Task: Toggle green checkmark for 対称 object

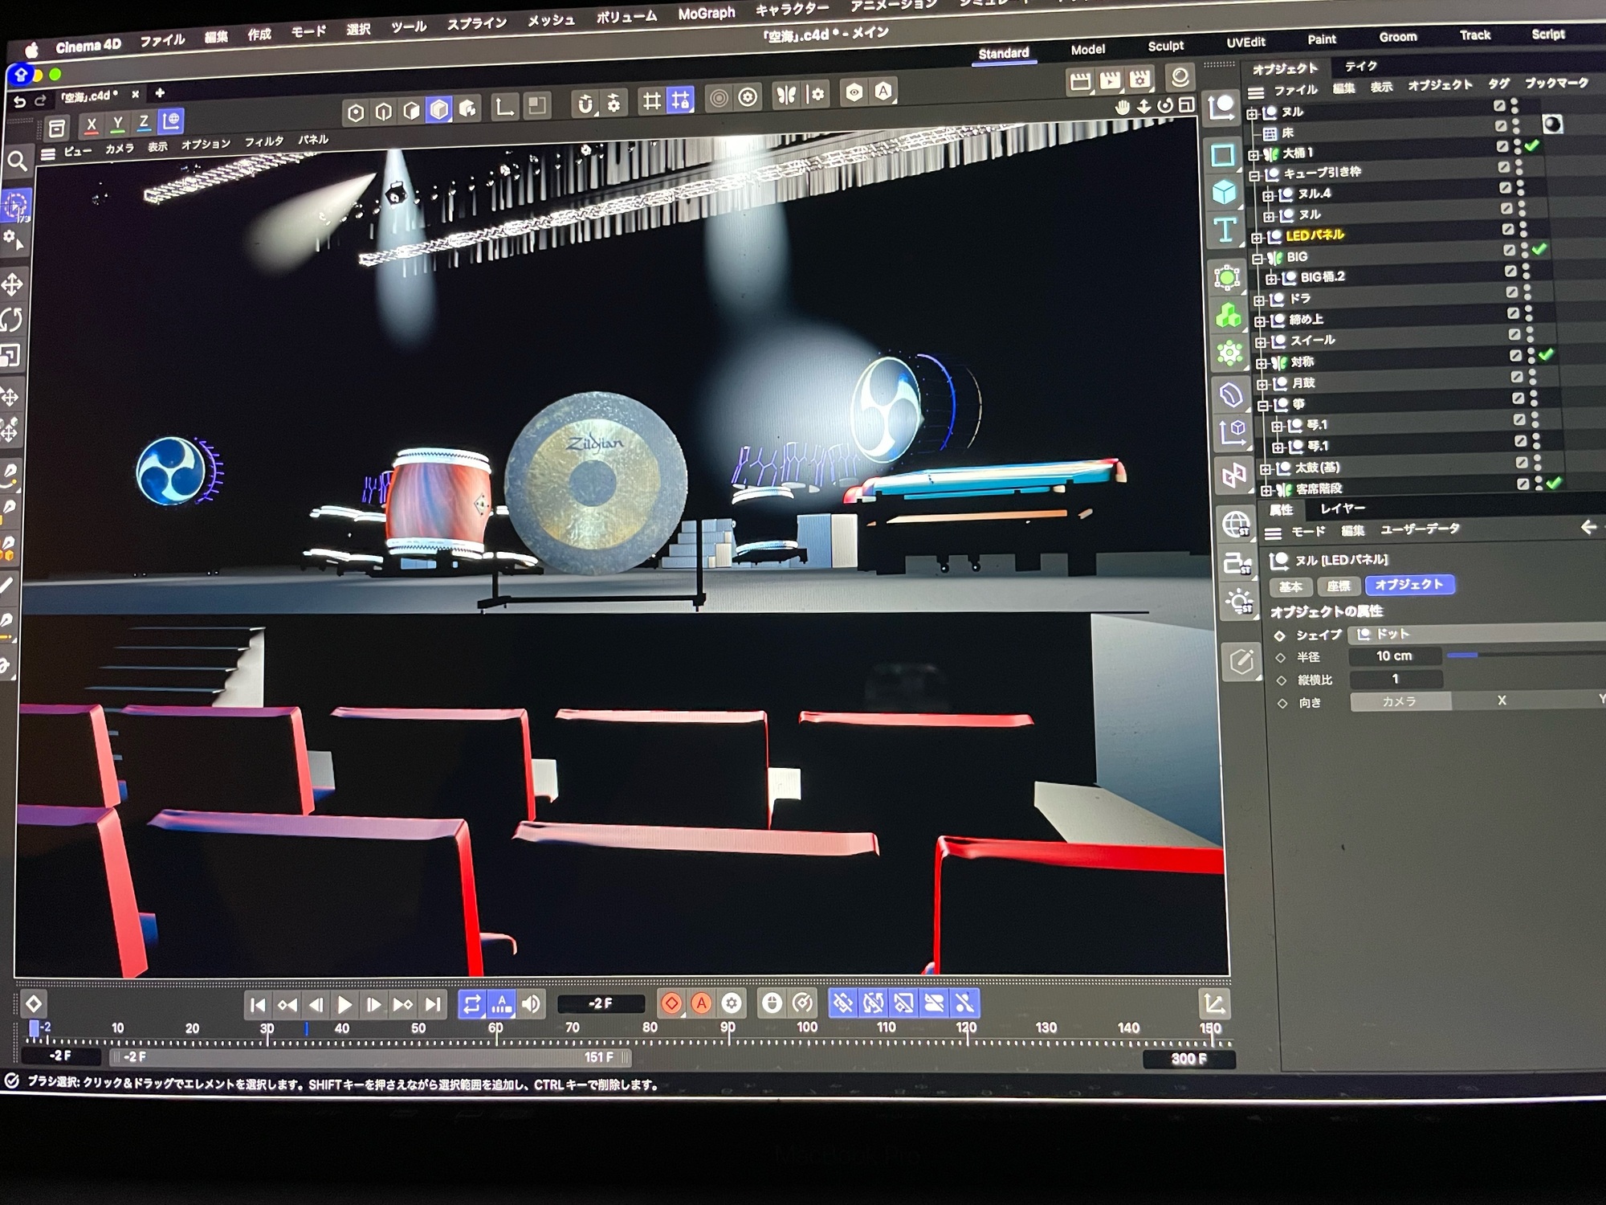Action: 1547,354
